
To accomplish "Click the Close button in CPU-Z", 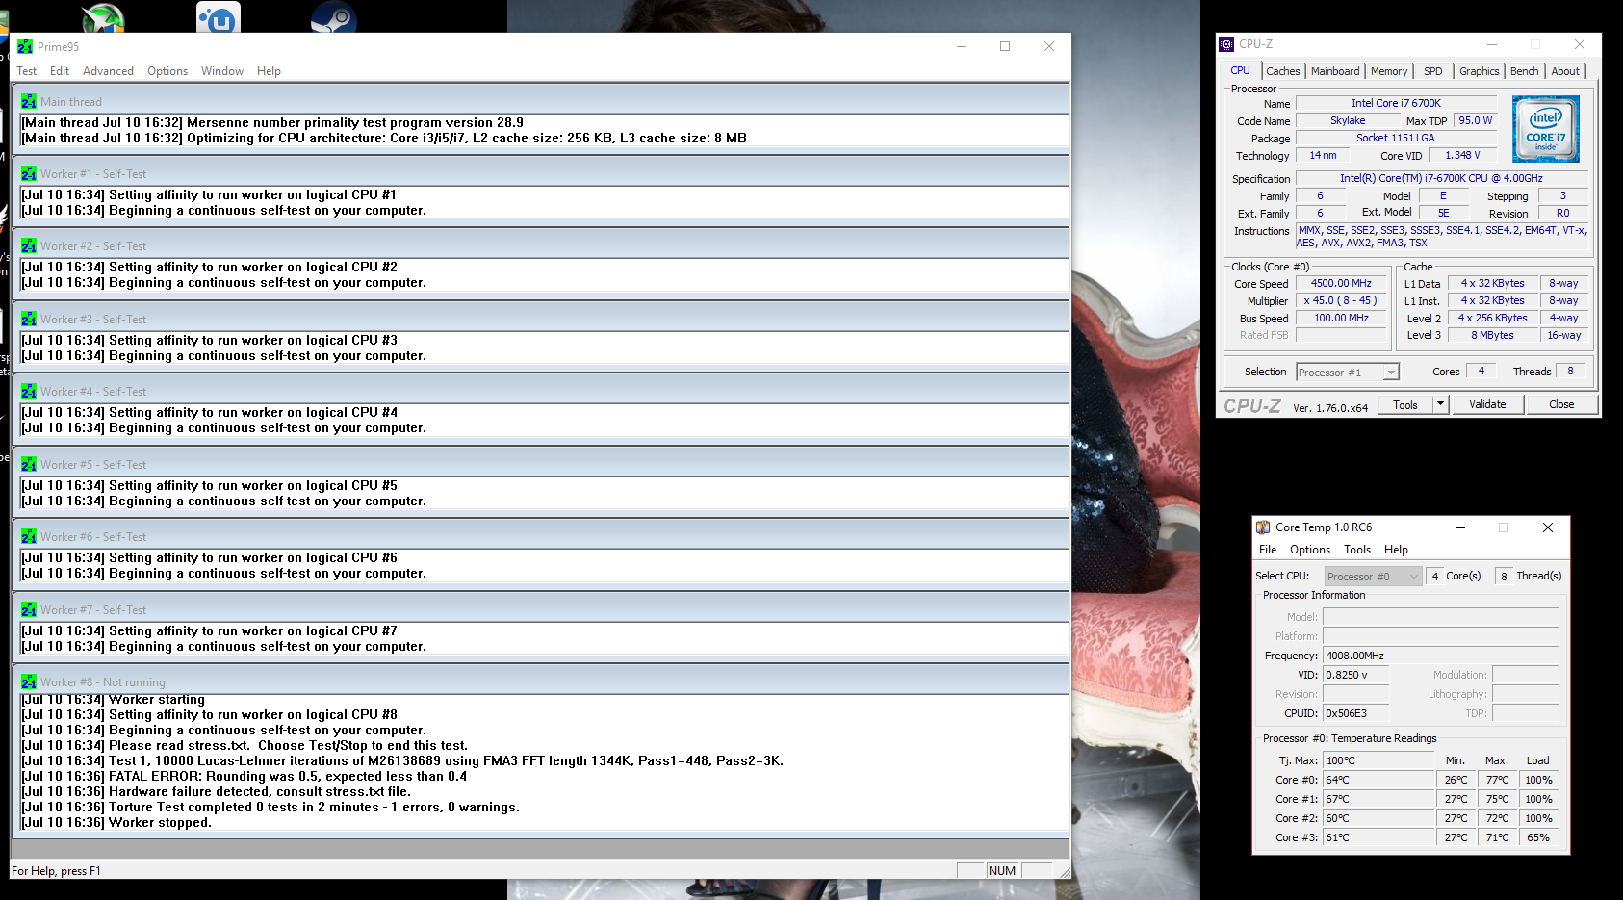I will click(x=1561, y=404).
